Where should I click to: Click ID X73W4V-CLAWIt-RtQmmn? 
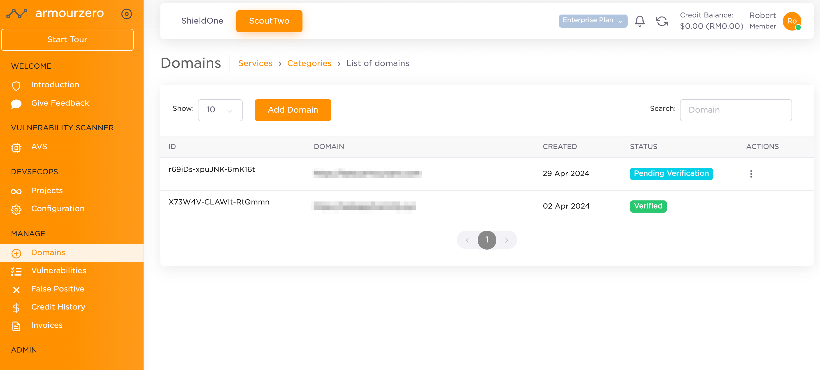[x=219, y=202]
